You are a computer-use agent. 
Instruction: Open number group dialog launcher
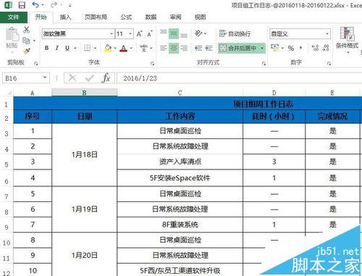(329, 63)
